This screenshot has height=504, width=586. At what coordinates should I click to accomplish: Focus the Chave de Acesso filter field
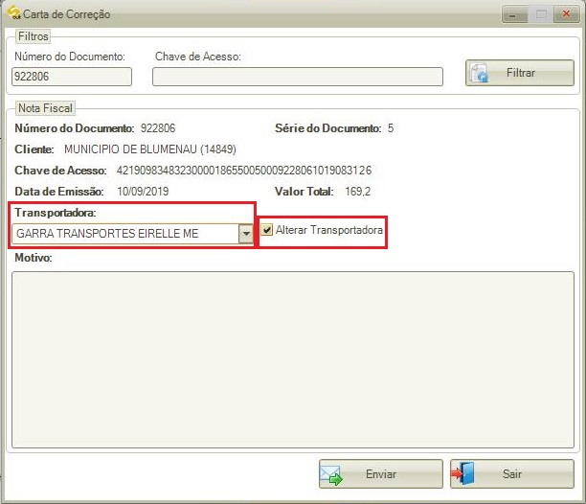click(x=298, y=77)
